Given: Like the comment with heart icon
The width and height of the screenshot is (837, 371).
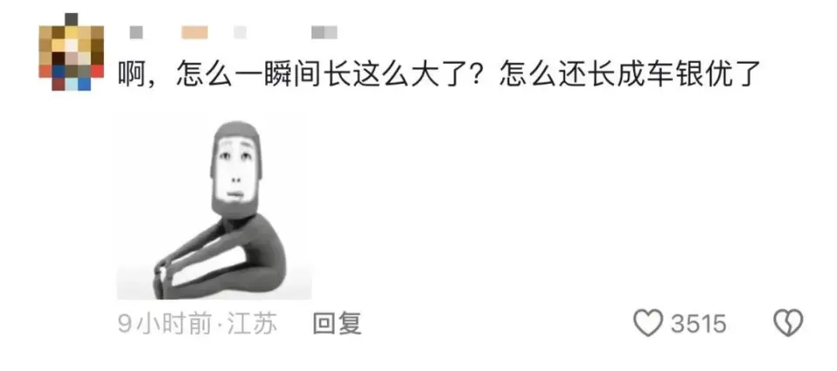Looking at the screenshot, I should 648,323.
